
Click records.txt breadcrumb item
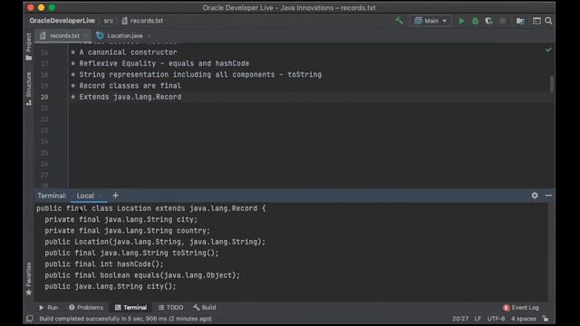tap(142, 21)
